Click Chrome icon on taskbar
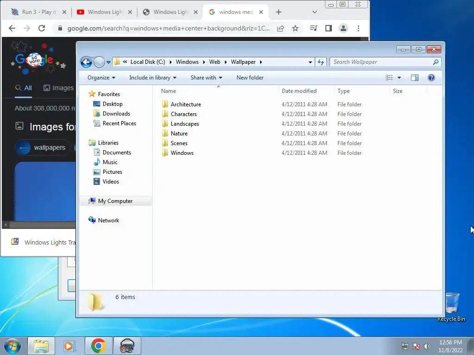Screen dimensions: 474x355 (x=98, y=346)
